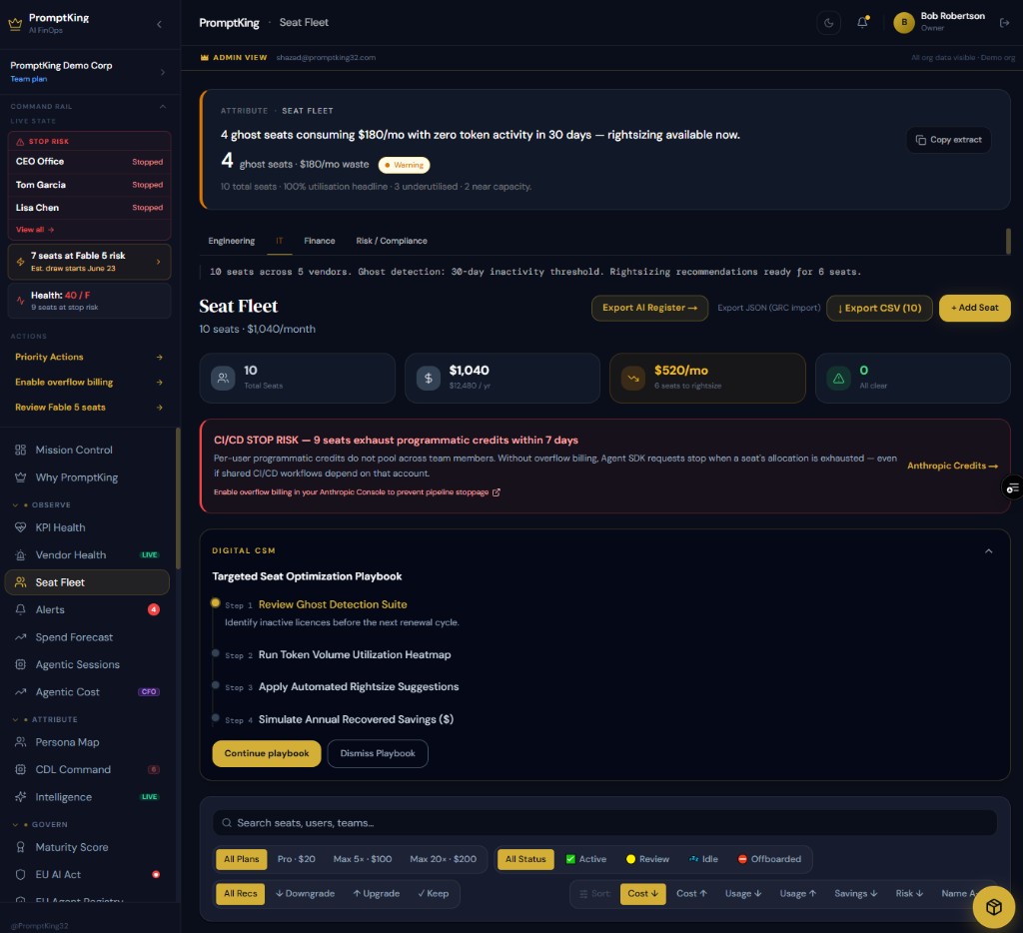The height and width of the screenshot is (933, 1023).
Task: Open CDL Command page
Action: 87,769
